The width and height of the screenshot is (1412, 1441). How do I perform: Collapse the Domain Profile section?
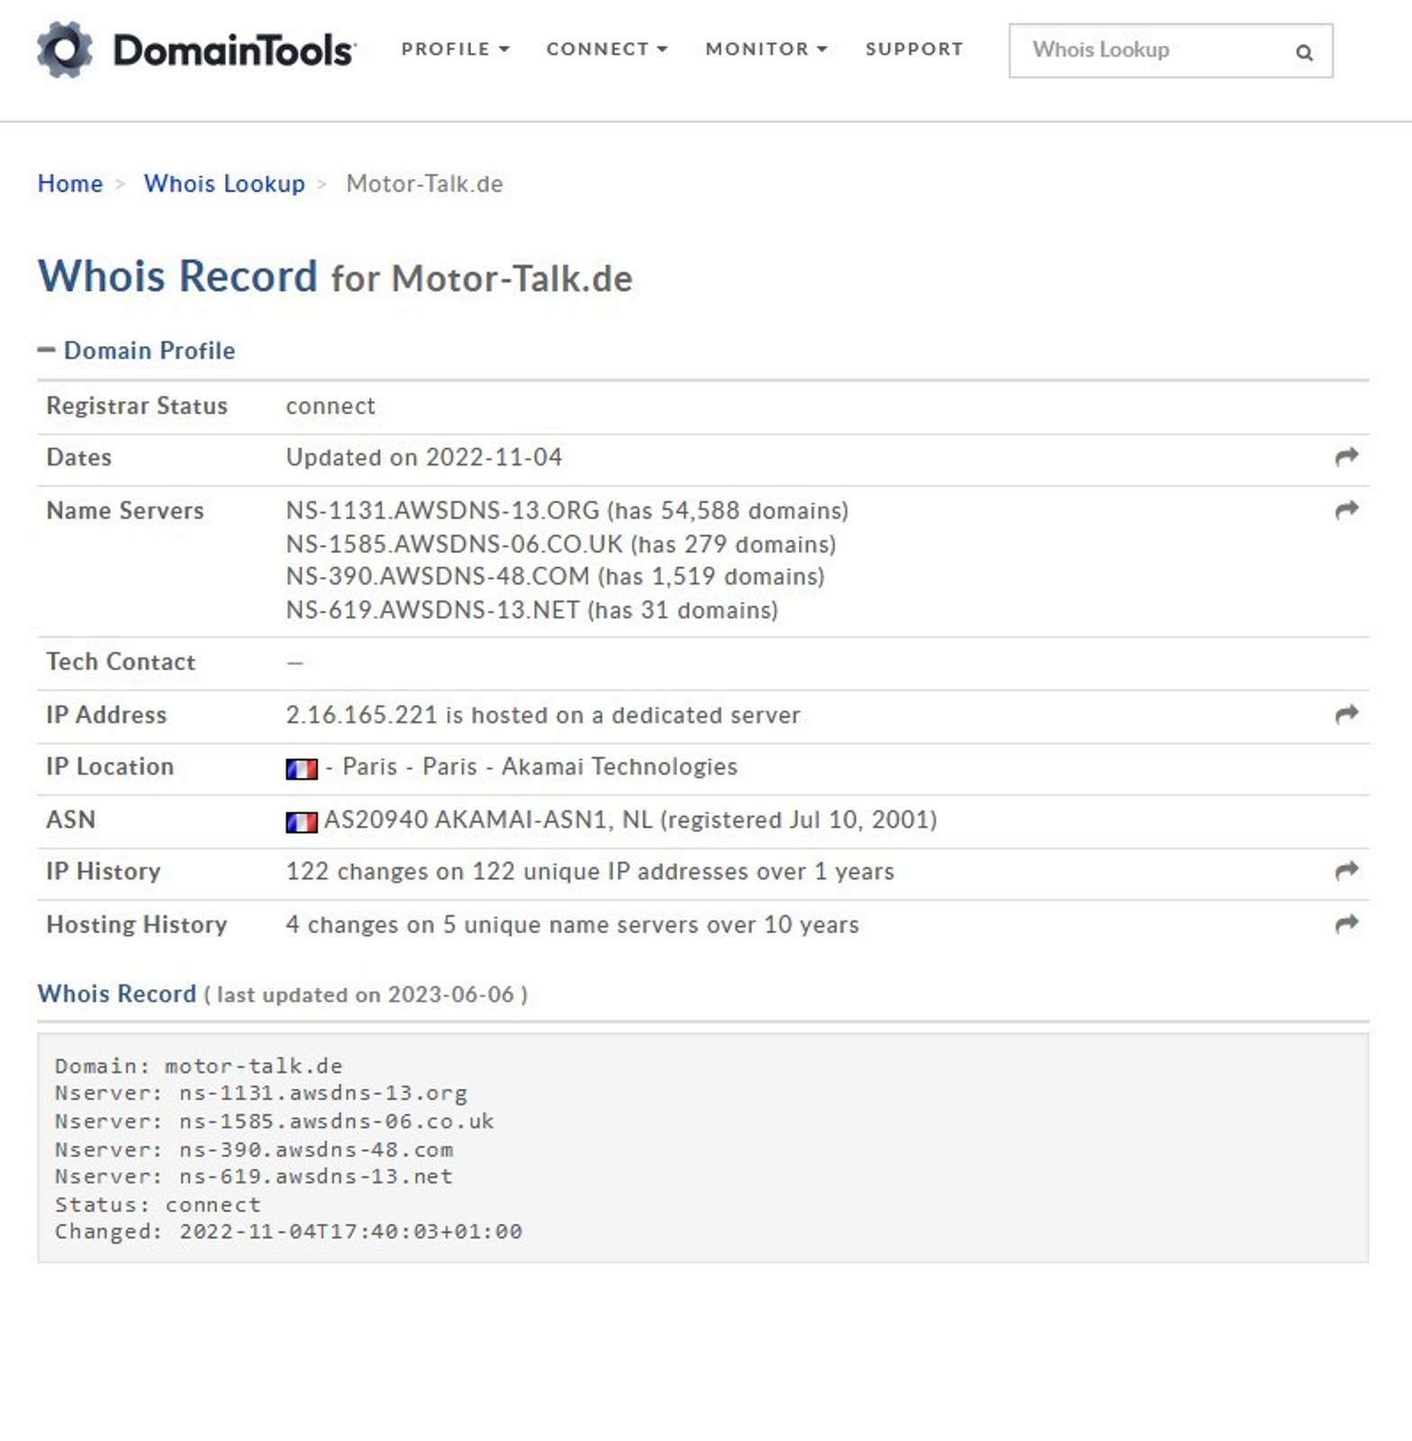[137, 350]
